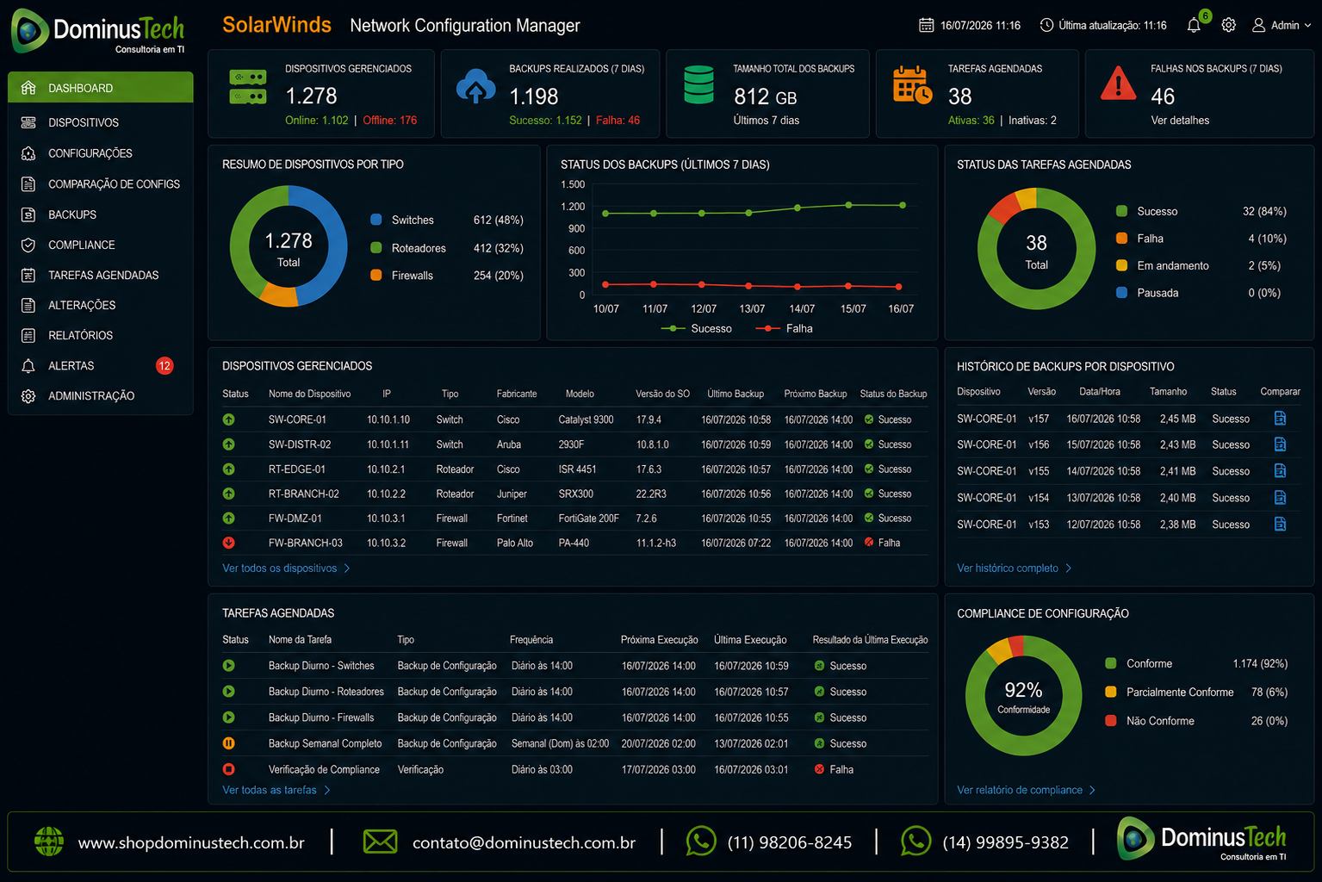Click the Alterações sidebar icon
Viewport: 1322px width, 882px height.
click(x=28, y=305)
